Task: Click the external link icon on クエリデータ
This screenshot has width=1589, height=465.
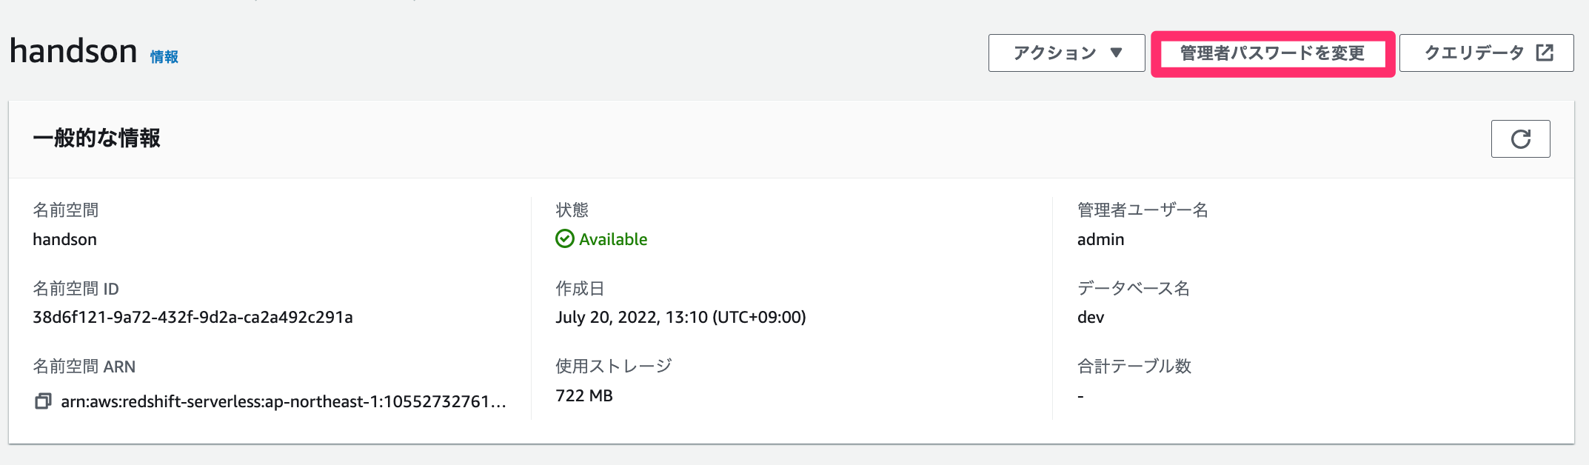Action: [x=1545, y=53]
